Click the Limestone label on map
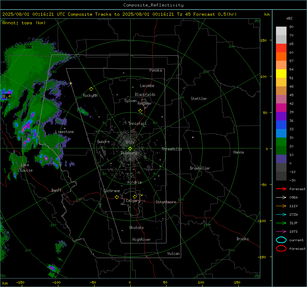Image resolution: width=307 pixels, height=287 pixels. (64, 132)
